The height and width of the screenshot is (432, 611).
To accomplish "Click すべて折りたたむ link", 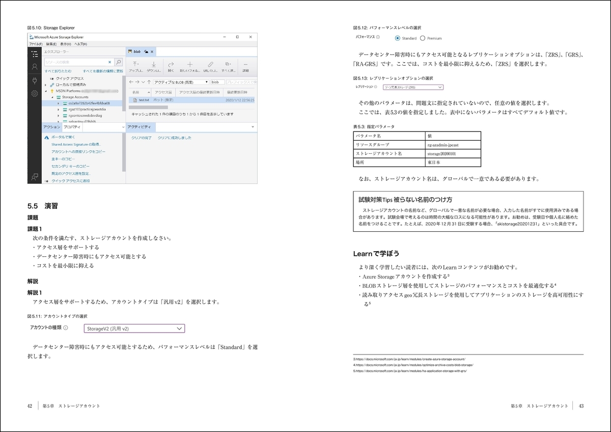I will pyautogui.click(x=58, y=71).
